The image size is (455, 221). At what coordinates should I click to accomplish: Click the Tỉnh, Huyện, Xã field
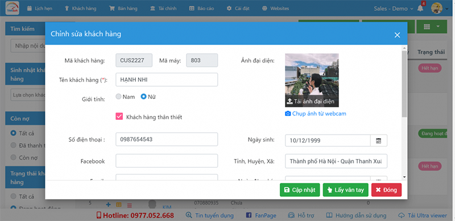[x=336, y=161]
